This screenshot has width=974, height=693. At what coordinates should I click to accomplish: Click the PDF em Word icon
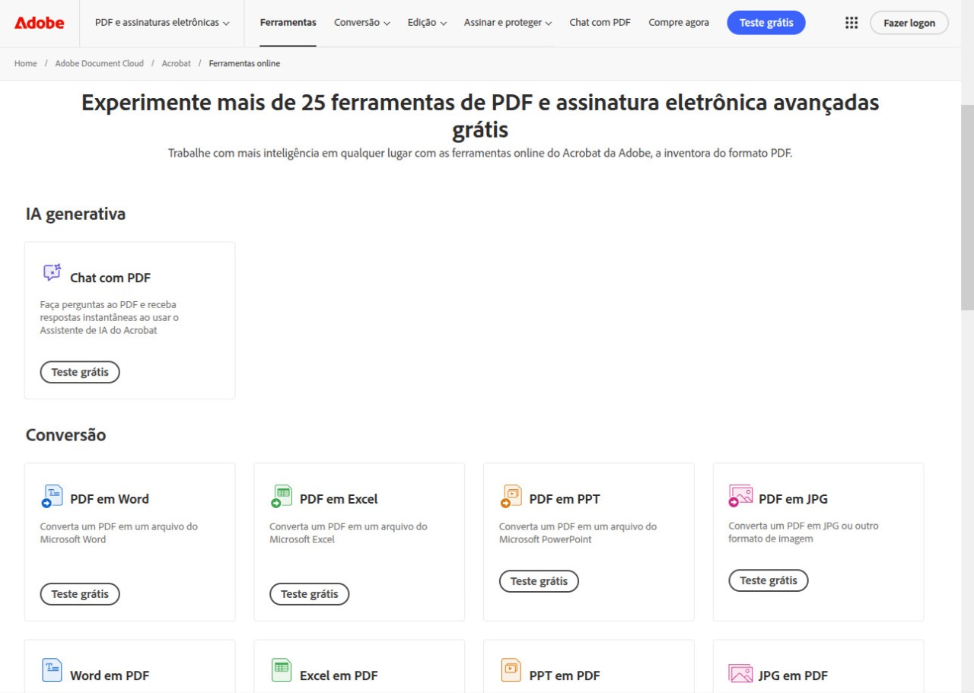click(x=52, y=496)
